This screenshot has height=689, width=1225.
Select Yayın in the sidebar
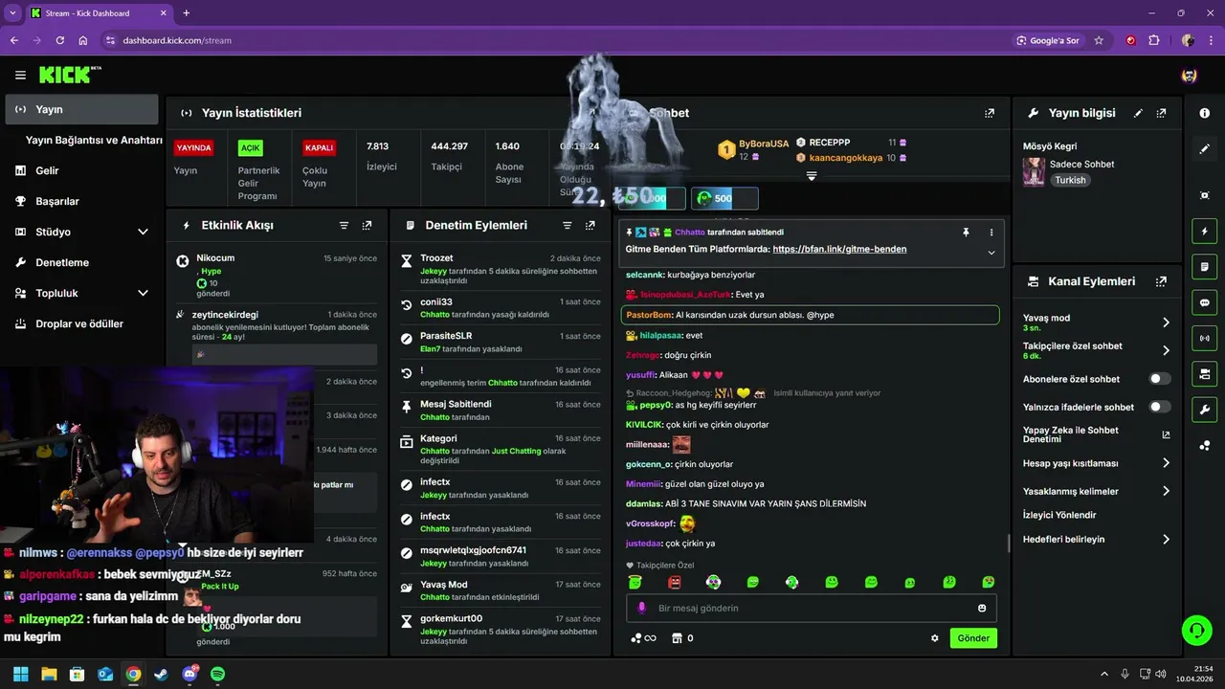(x=82, y=109)
